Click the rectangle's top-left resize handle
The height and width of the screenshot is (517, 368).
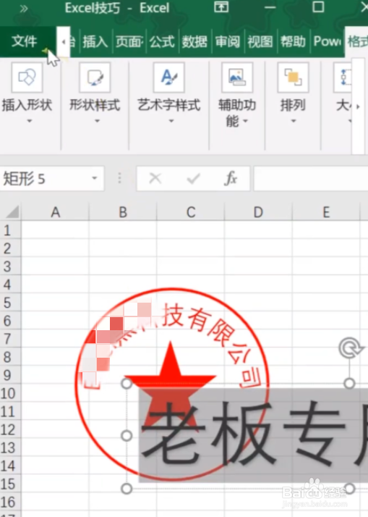pyautogui.click(x=127, y=383)
